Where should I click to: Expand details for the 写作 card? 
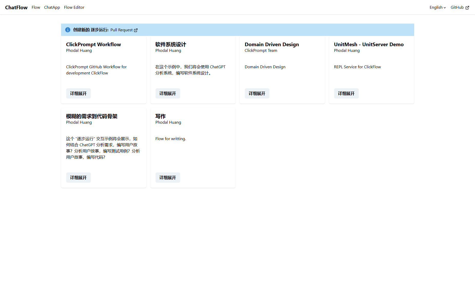pos(168,178)
